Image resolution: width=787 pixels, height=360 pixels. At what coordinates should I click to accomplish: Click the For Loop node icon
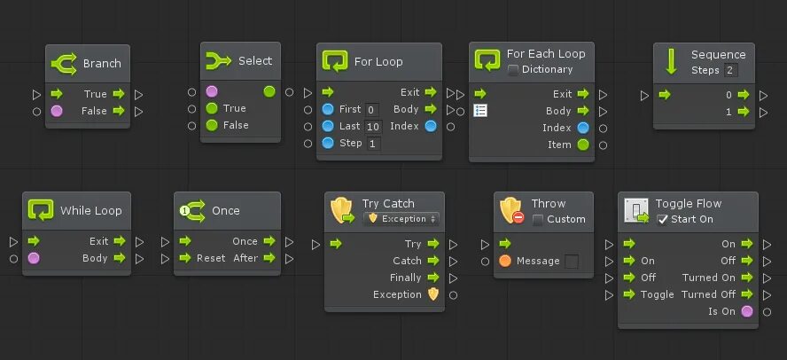point(335,61)
